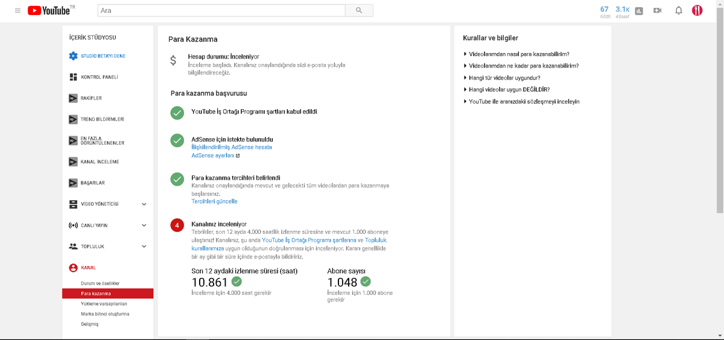Click the Trend Bildirimleri sidebar icon
This screenshot has height=340, width=724.
tap(73, 119)
